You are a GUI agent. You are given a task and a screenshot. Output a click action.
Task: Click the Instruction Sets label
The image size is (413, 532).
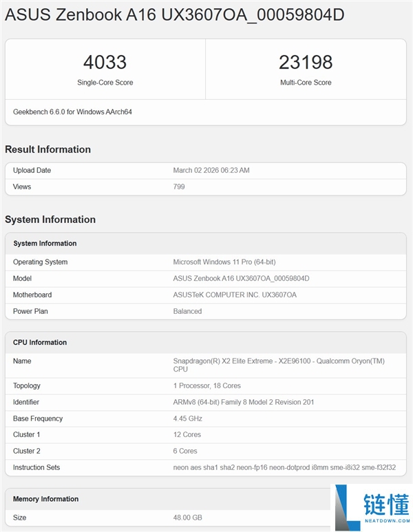[x=36, y=467]
